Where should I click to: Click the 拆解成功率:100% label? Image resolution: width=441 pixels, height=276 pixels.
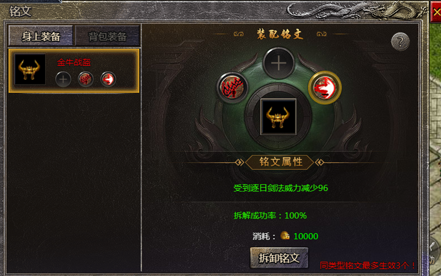coord(270,215)
